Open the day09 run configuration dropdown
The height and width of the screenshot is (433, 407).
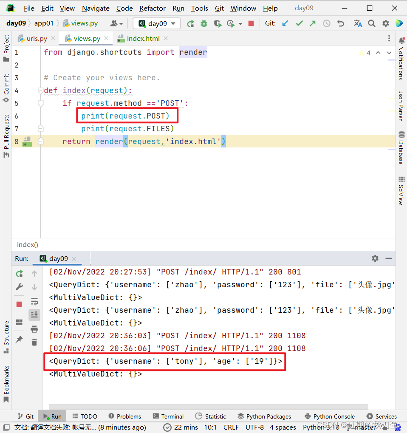157,23
